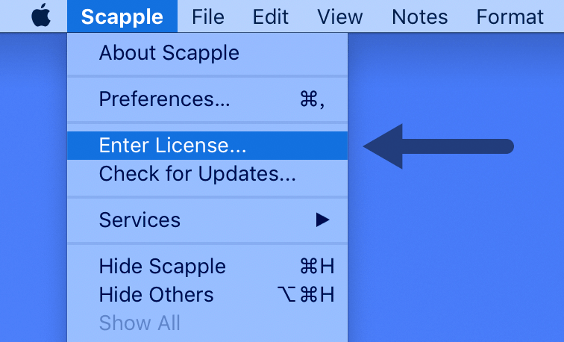
Task: Open the Edit menu
Action: pyautogui.click(x=270, y=16)
